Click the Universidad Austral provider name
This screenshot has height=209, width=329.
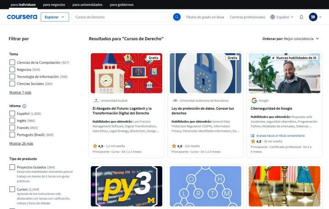click(114, 100)
